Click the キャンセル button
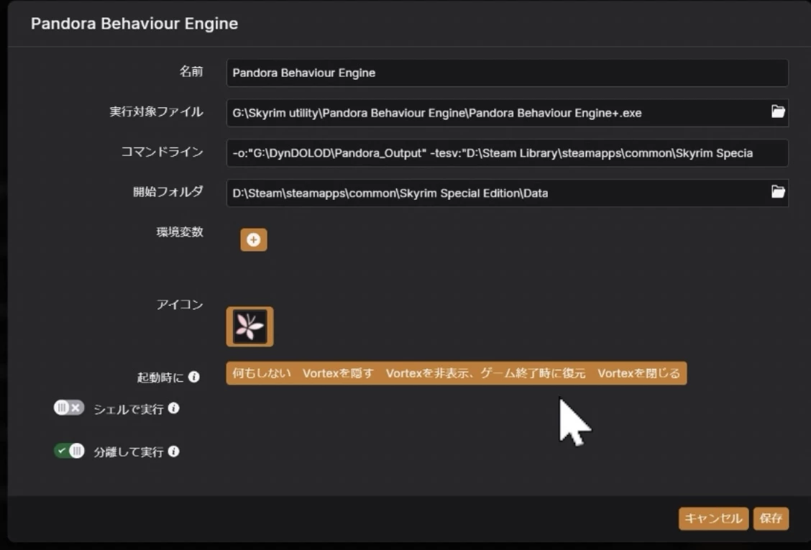This screenshot has width=811, height=550. coord(713,518)
